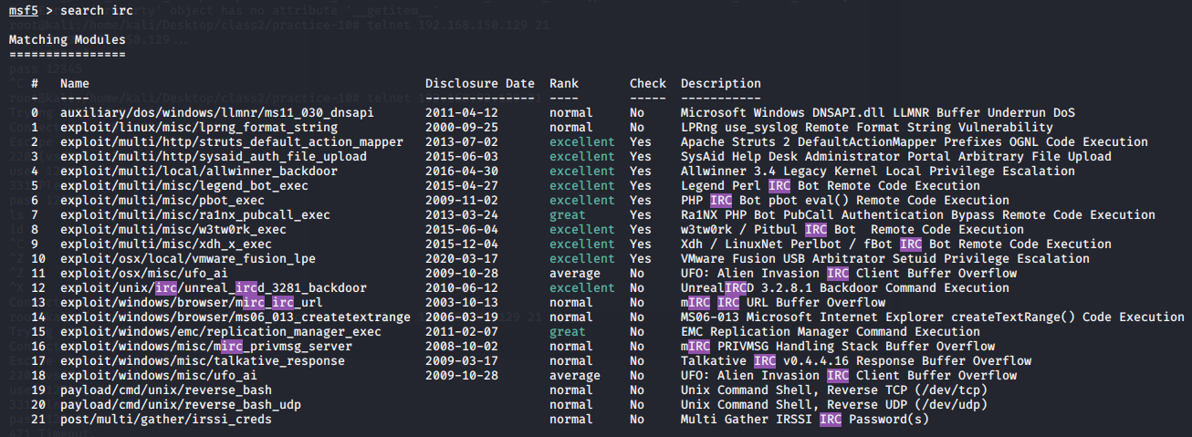Click 'Legend Perl IRC Bot Remote Code Execution'
1192x437 pixels.
(831, 186)
